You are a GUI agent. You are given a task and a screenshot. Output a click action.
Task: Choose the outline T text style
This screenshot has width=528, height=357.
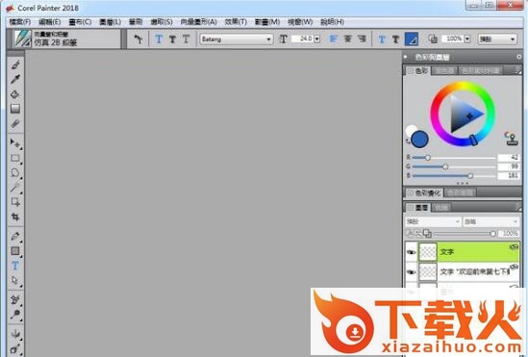[x=186, y=39]
